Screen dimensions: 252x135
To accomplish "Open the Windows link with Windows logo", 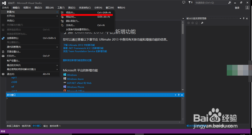I will pos(72,75).
